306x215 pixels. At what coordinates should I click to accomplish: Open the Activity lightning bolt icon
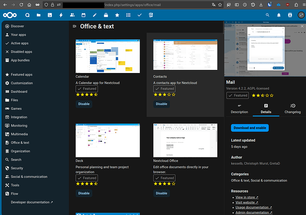tap(61, 15)
